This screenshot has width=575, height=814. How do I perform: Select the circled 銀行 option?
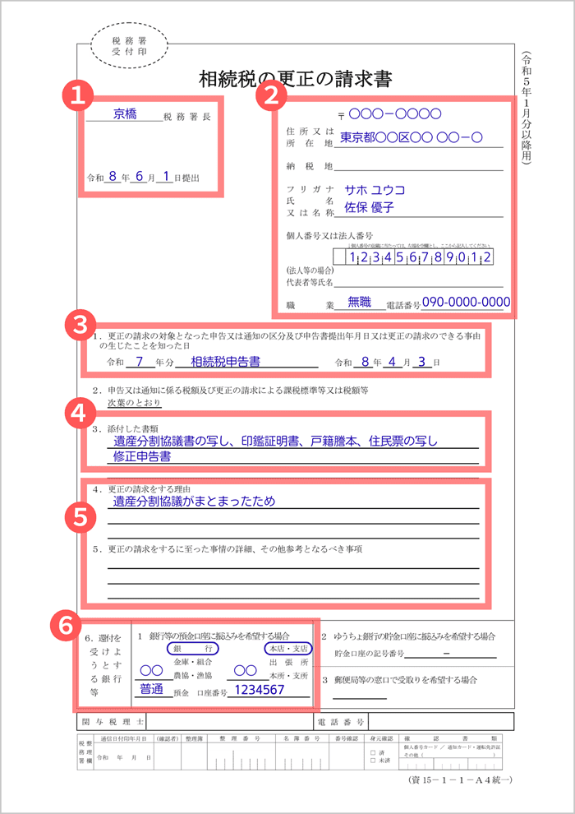click(192, 649)
